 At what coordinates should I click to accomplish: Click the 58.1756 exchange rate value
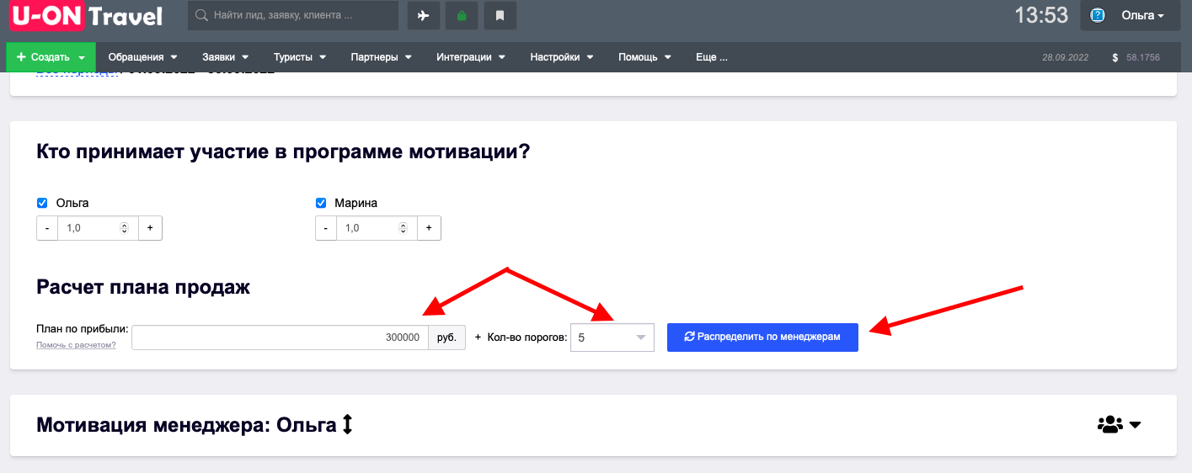[1143, 58]
